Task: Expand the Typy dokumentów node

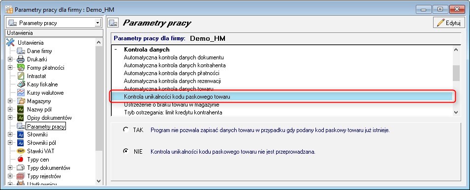Action: [x=10, y=168]
